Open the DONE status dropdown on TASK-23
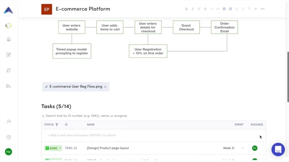289x162 pixels. 53,148
